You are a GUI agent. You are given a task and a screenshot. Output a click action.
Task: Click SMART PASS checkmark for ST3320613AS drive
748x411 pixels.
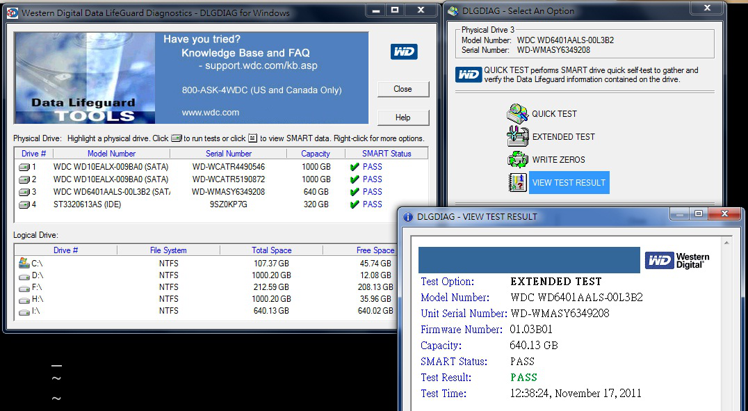click(354, 204)
